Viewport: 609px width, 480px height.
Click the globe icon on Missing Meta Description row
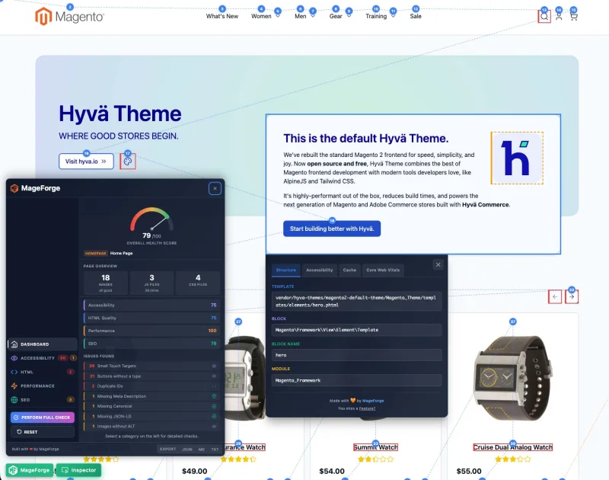(x=214, y=396)
